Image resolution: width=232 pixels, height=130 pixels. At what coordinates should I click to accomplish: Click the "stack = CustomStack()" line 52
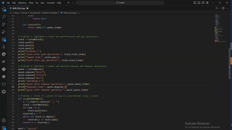[x=31, y=39]
